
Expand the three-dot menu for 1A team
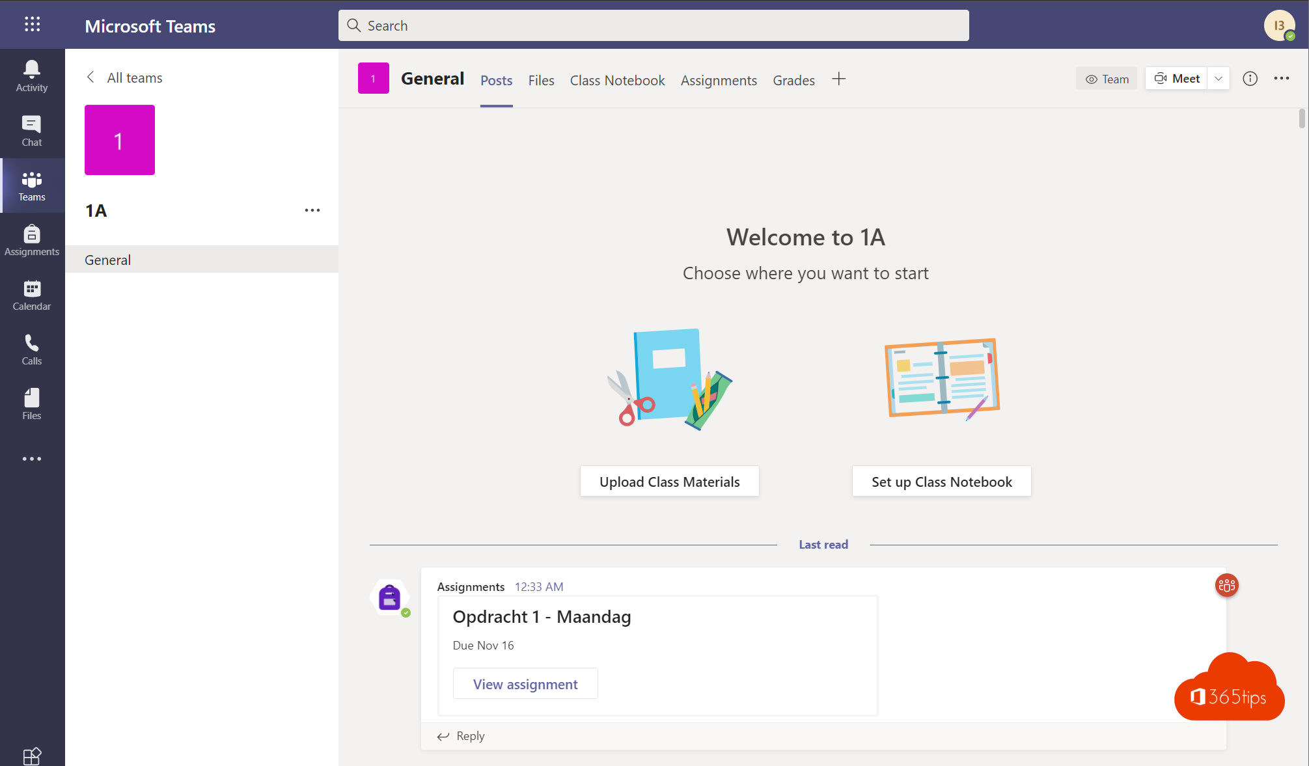tap(312, 211)
